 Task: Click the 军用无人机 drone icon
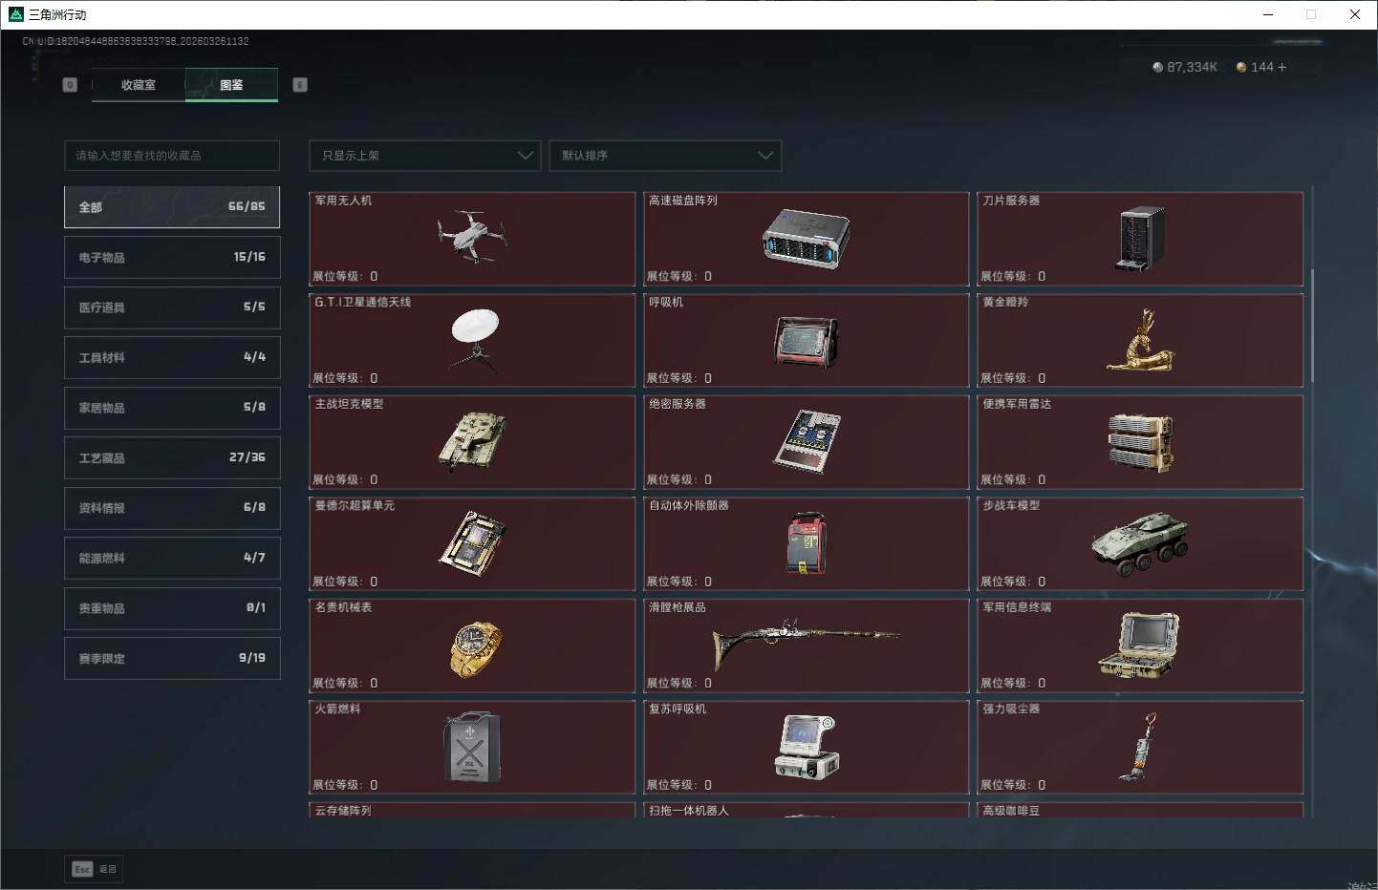(x=471, y=236)
